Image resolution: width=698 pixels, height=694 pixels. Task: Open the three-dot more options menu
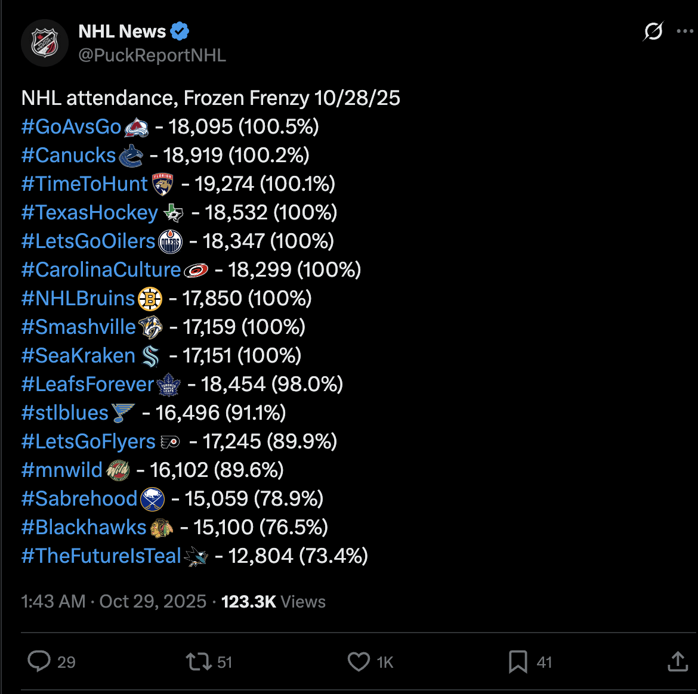[x=685, y=31]
